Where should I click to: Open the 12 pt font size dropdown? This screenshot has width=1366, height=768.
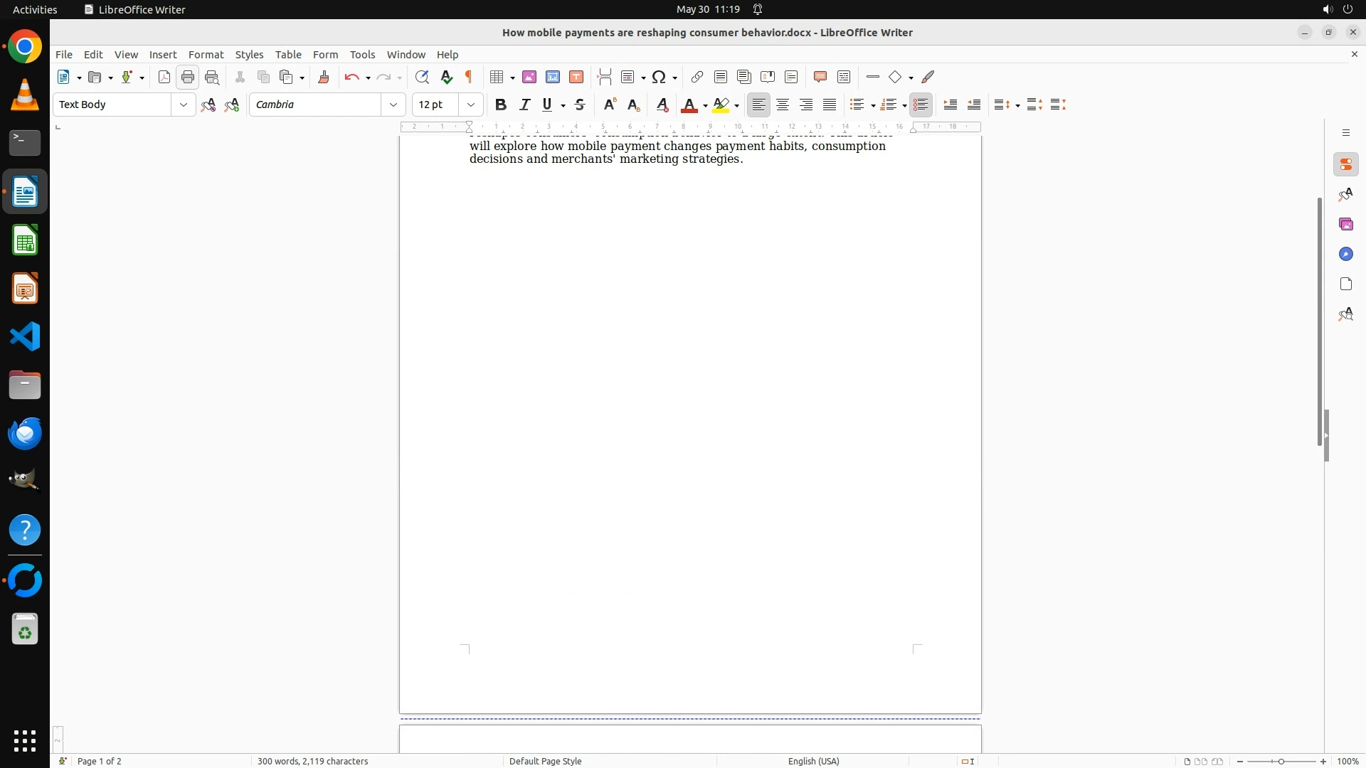point(471,105)
